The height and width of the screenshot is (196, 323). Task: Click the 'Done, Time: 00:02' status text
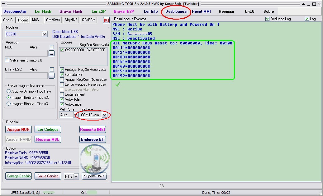tap(216, 193)
